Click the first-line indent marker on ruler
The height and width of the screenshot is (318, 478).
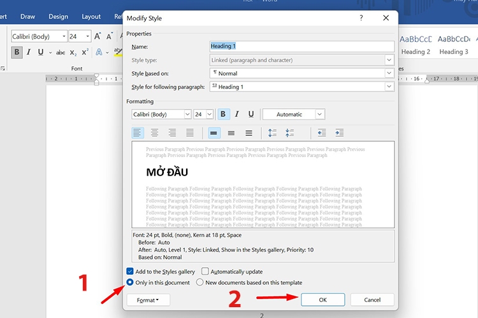tap(96, 76)
